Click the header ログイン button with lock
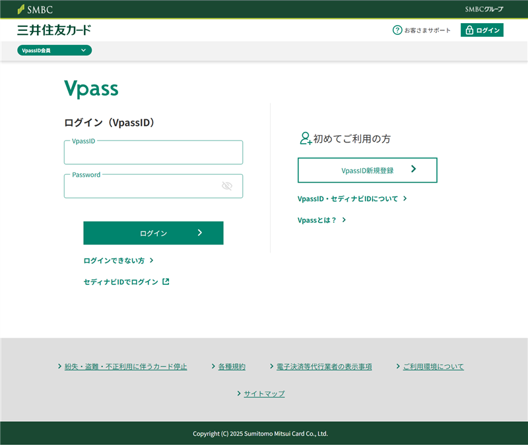The height and width of the screenshot is (445, 528). 482,30
